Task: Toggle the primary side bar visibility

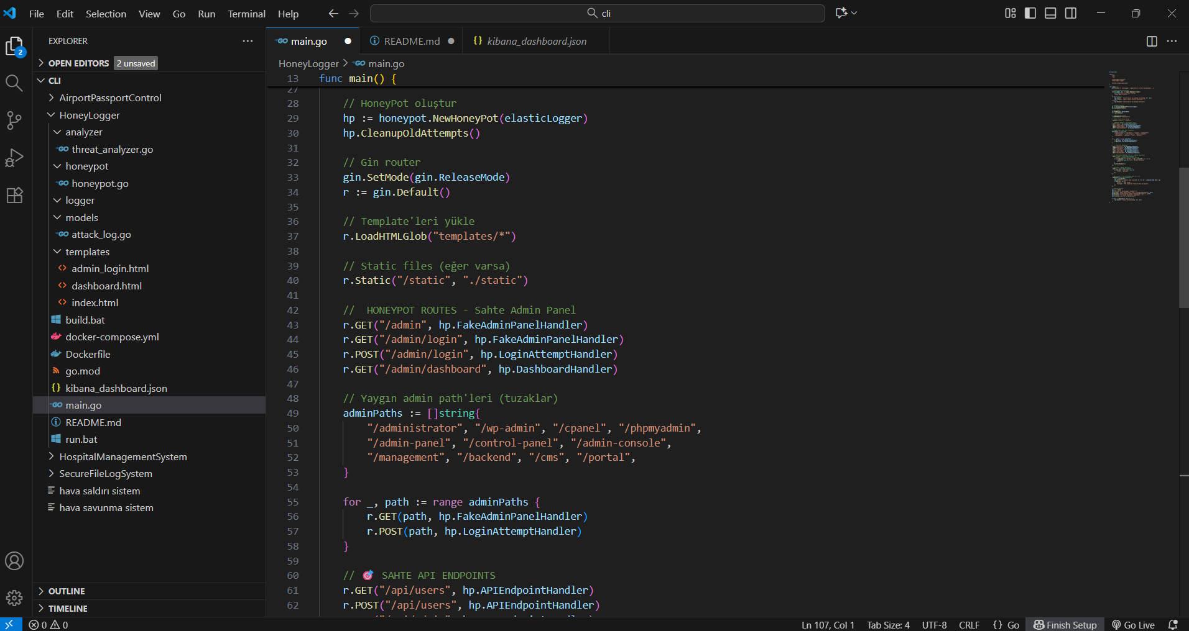Action: pyautogui.click(x=1030, y=13)
